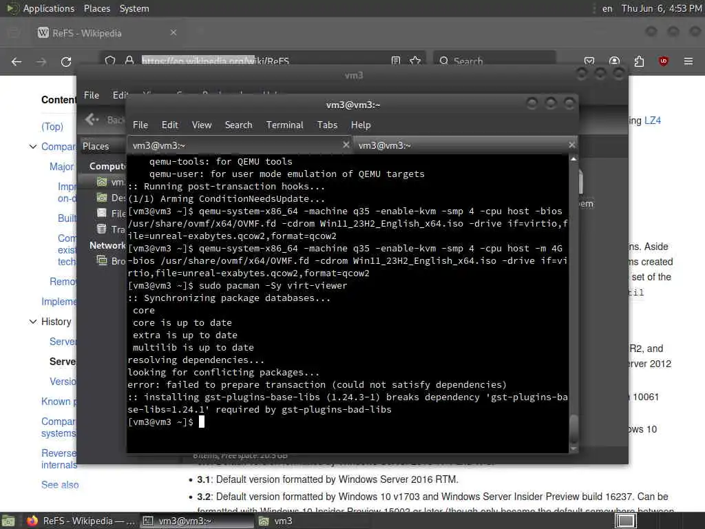Open the terminal Search menu

click(238, 125)
